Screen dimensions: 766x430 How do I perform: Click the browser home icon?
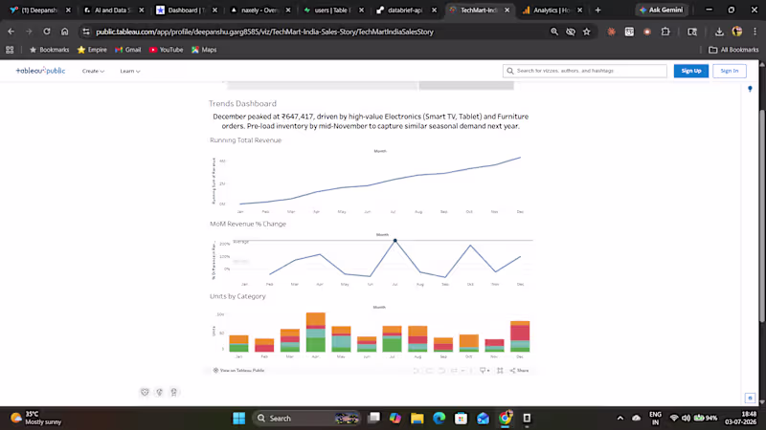click(64, 32)
